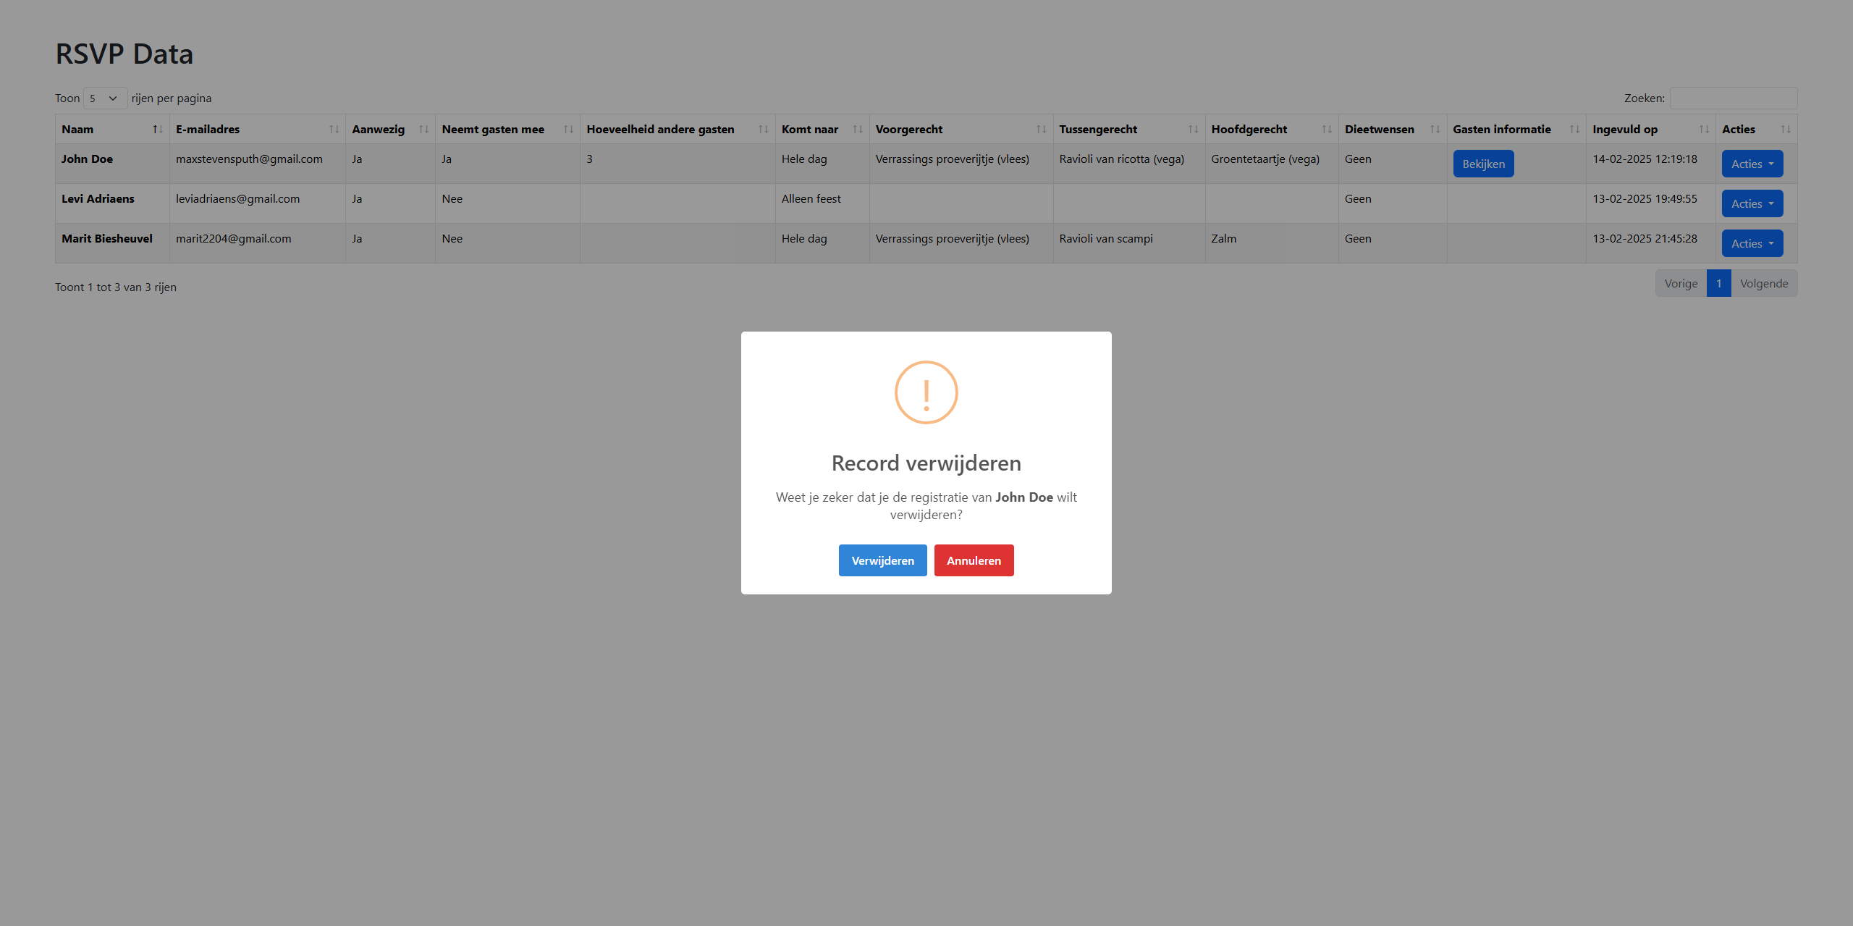
Task: Click Volgende pagination link
Action: point(1763,284)
